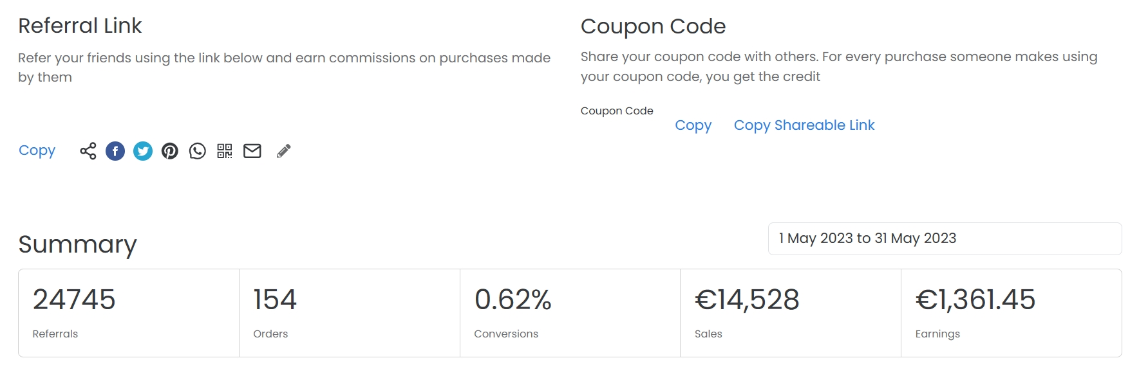Open the May 2023 date range picker
Image resolution: width=1139 pixels, height=385 pixels.
944,238
